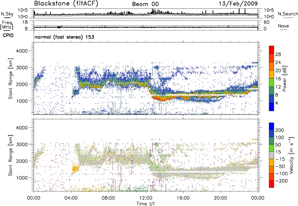Click "Slant Range [km]" label of power panel
This screenshot has width=298, height=206.
10,79
